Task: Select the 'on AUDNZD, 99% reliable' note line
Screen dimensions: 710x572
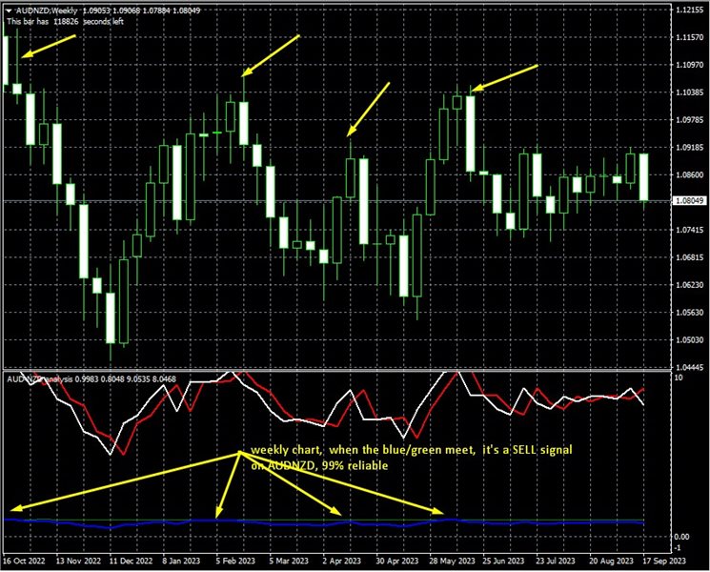Action: [319, 465]
